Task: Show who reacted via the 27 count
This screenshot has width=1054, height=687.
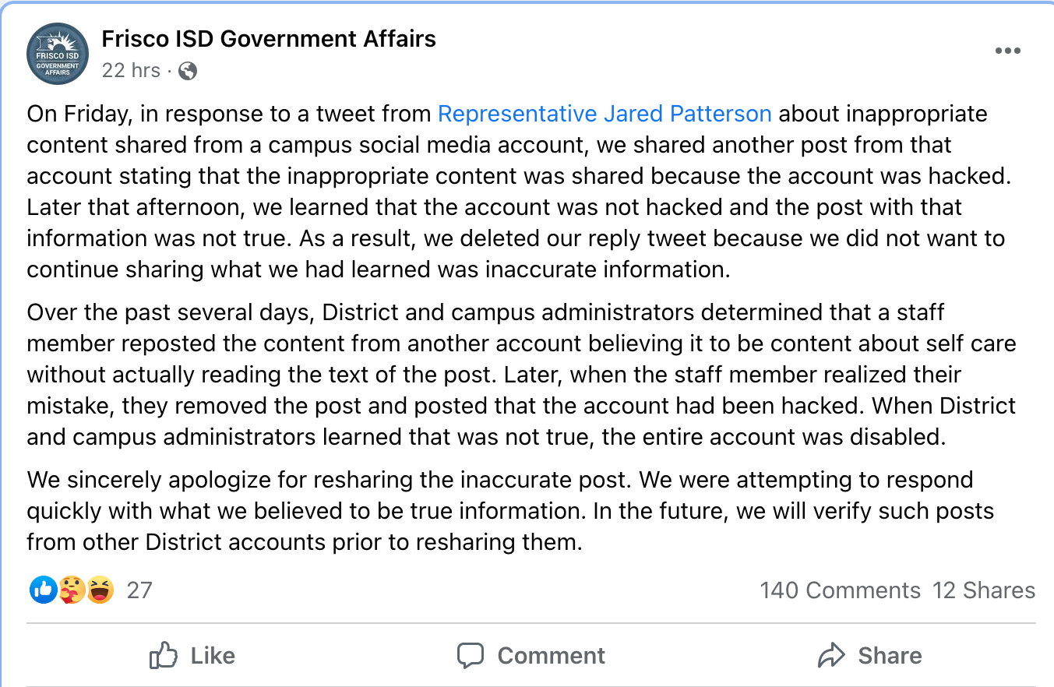Action: [139, 590]
